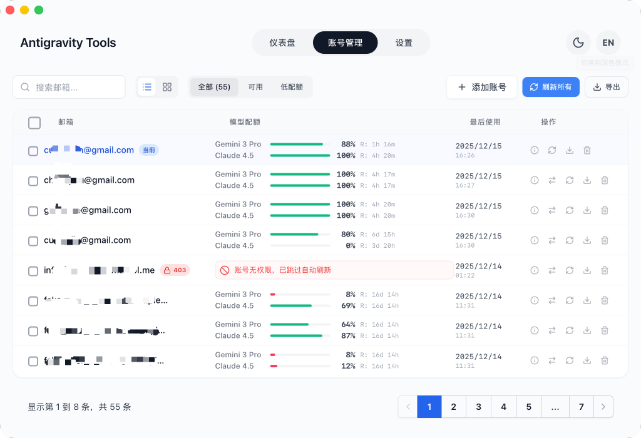Download data for the 403 account row

(x=587, y=270)
